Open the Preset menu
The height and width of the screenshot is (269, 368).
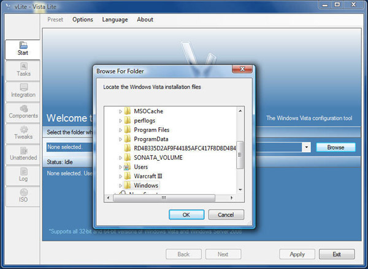tap(55, 20)
